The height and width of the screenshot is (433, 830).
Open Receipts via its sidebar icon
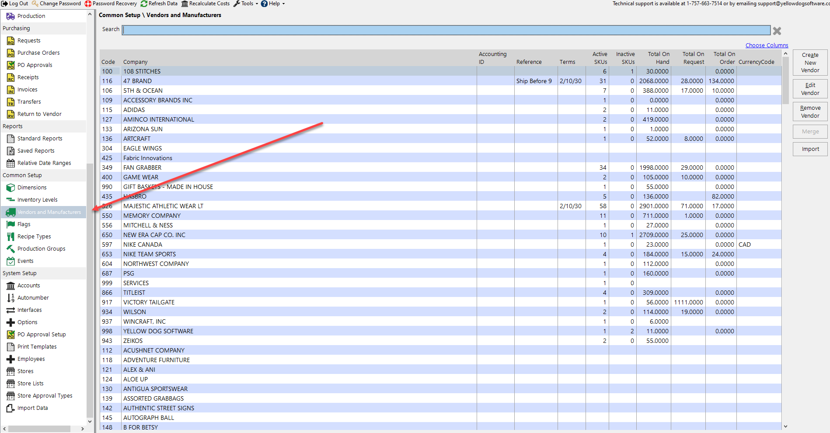tap(10, 77)
